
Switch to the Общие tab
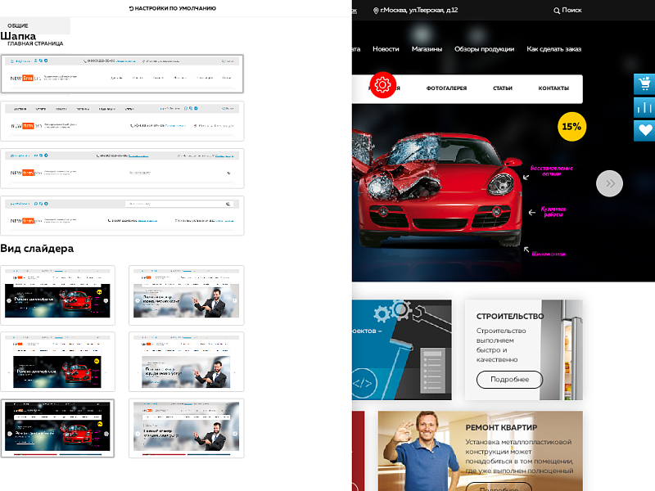click(x=17, y=25)
